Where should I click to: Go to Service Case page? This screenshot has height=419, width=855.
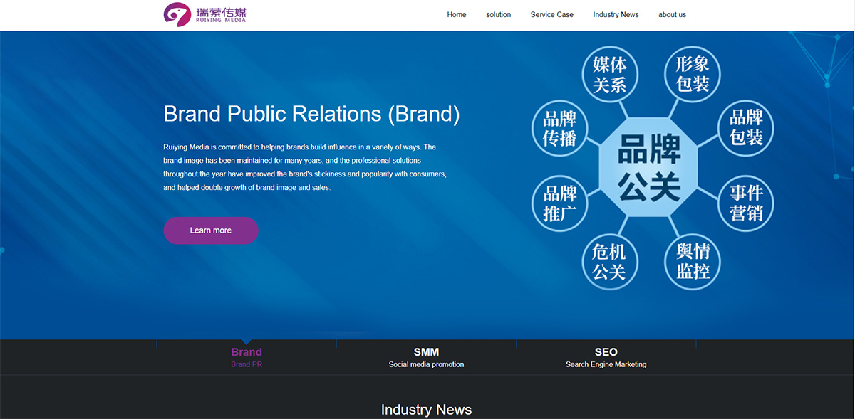pyautogui.click(x=552, y=15)
